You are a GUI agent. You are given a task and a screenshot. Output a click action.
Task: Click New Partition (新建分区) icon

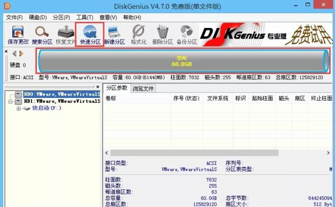[114, 35]
